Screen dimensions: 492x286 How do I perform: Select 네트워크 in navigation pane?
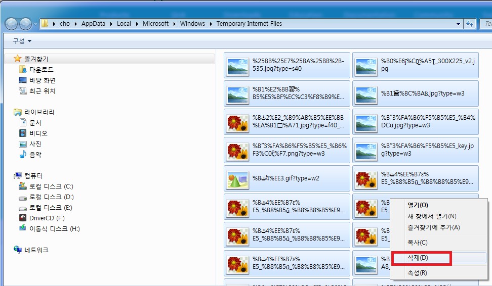coord(36,250)
